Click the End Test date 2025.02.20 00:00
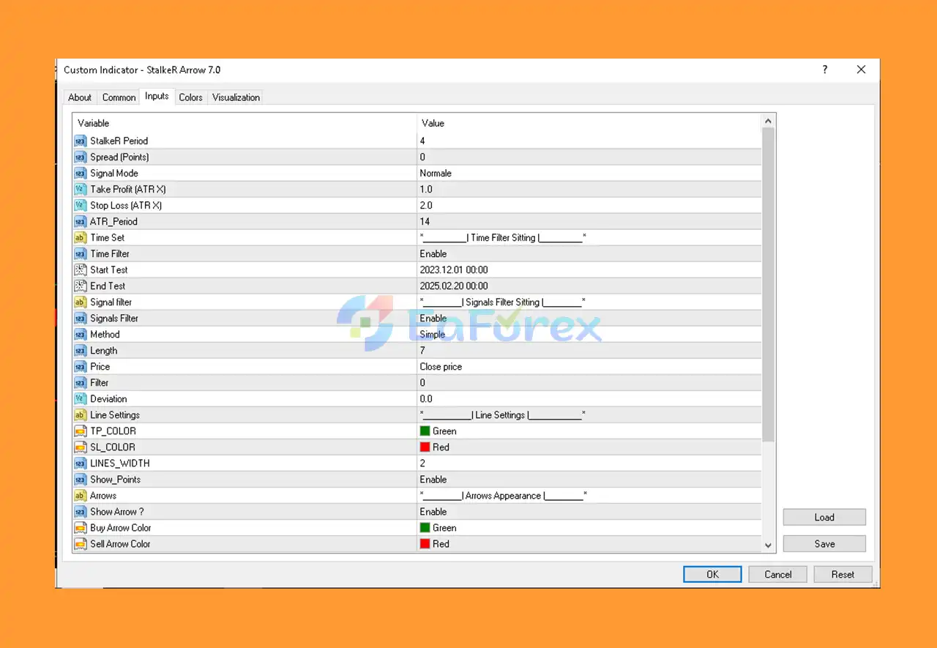937x648 pixels. point(454,286)
